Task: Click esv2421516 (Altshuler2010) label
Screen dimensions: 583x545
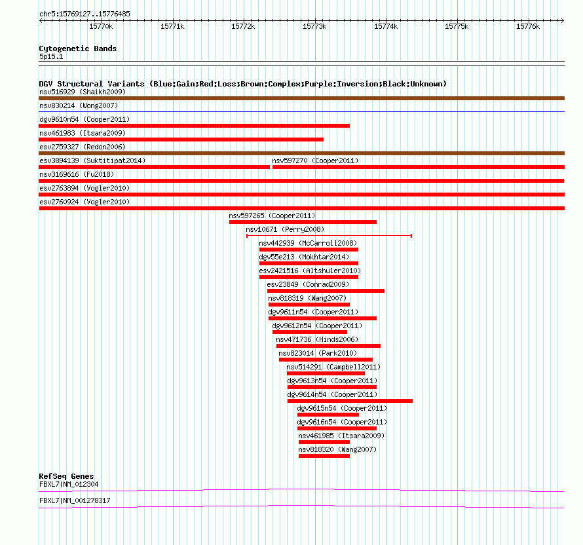Action: coord(310,271)
